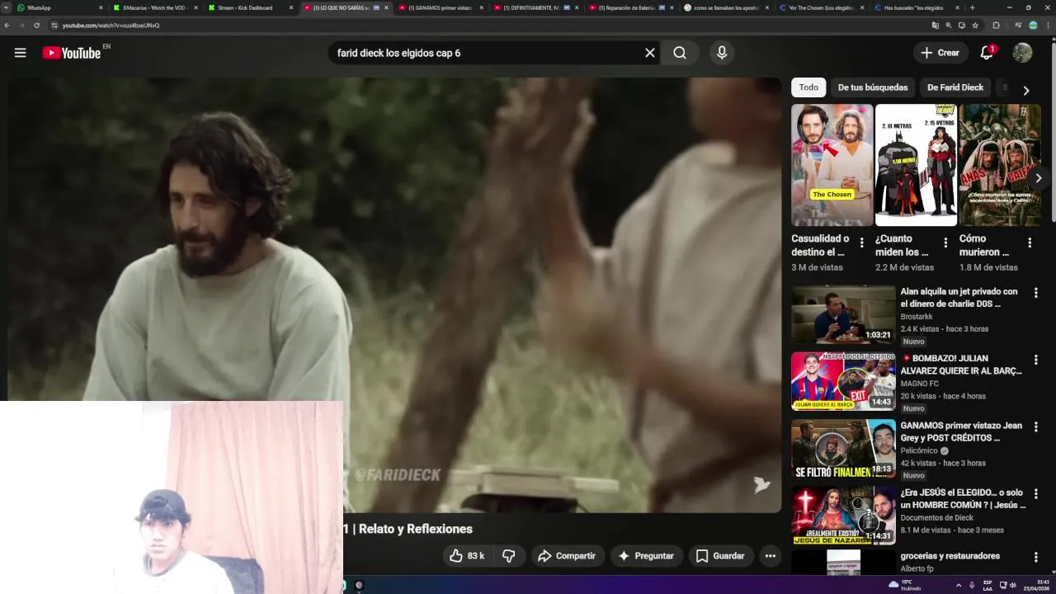The height and width of the screenshot is (594, 1056).
Task: Open options for BOMBAZO JULIAN ALVAREZ video
Action: pyautogui.click(x=1036, y=360)
